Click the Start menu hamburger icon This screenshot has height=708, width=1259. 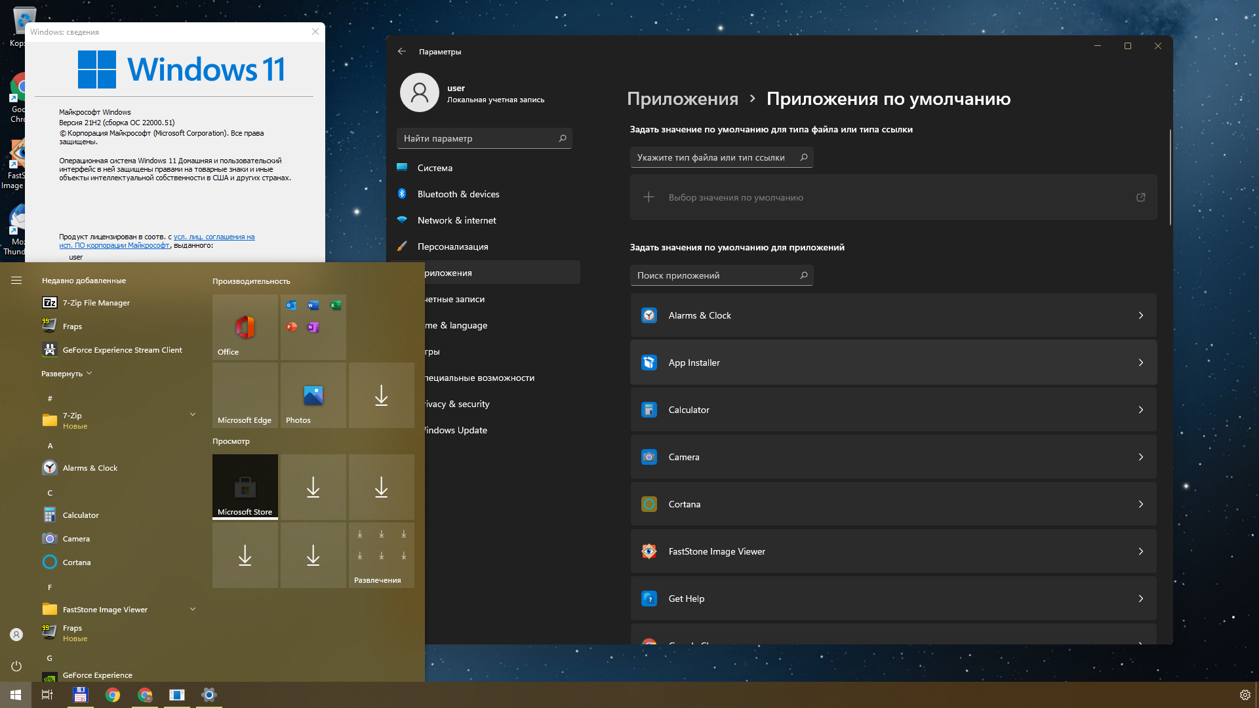(x=16, y=280)
